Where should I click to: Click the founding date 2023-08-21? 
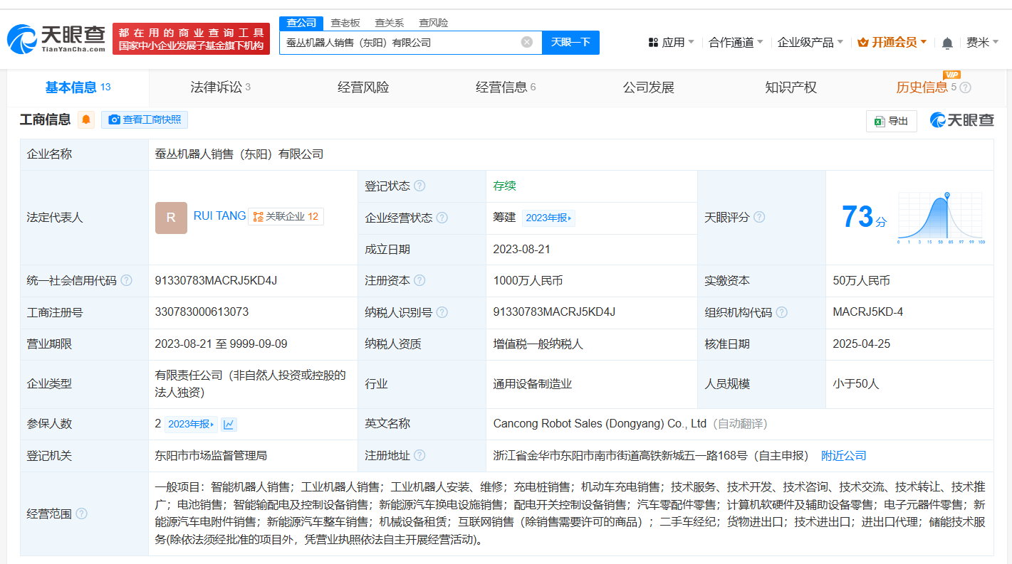(521, 249)
